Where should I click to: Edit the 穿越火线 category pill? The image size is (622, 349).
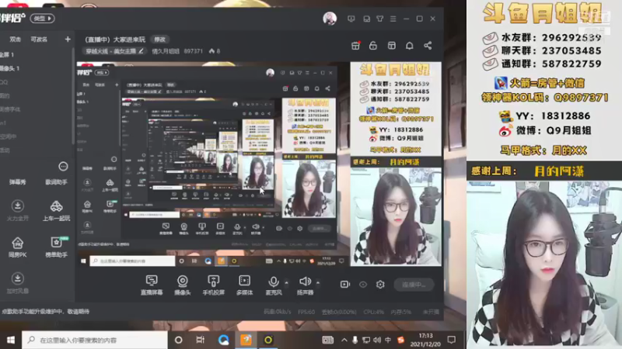coord(114,51)
